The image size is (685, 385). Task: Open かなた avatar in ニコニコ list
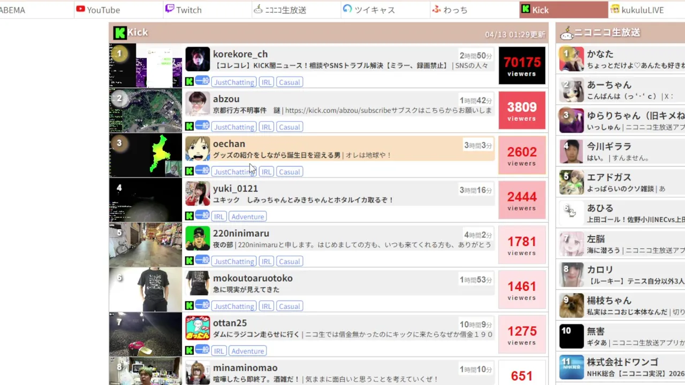pyautogui.click(x=571, y=59)
